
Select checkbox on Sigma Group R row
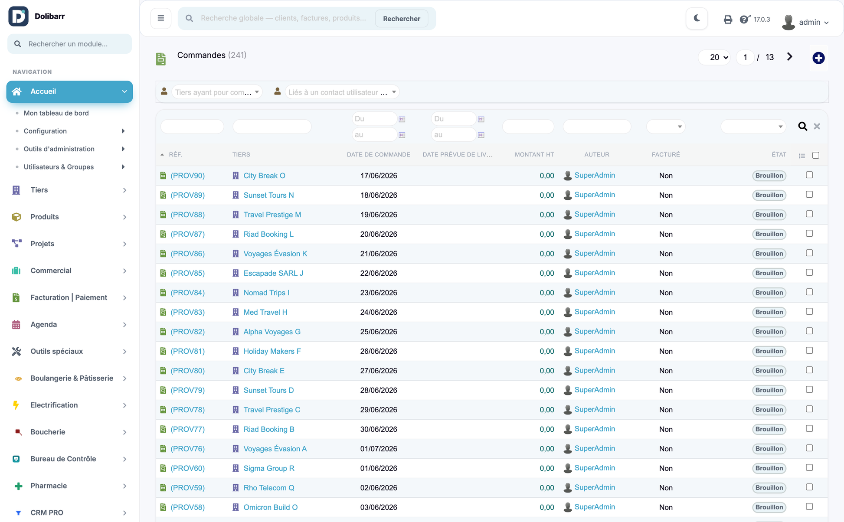(x=809, y=468)
